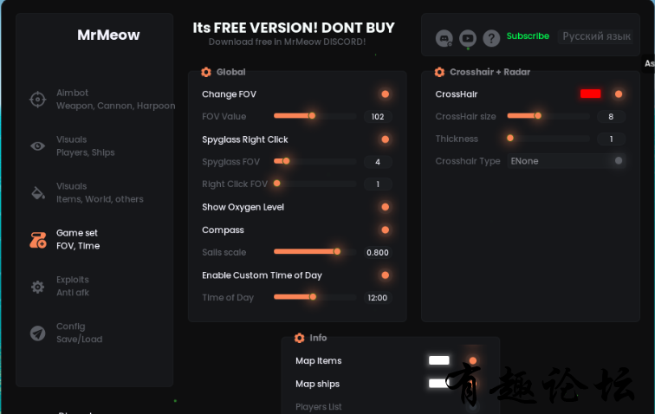Image resolution: width=655 pixels, height=414 pixels.
Task: Click the Config paper plane icon
Action: tap(37, 333)
